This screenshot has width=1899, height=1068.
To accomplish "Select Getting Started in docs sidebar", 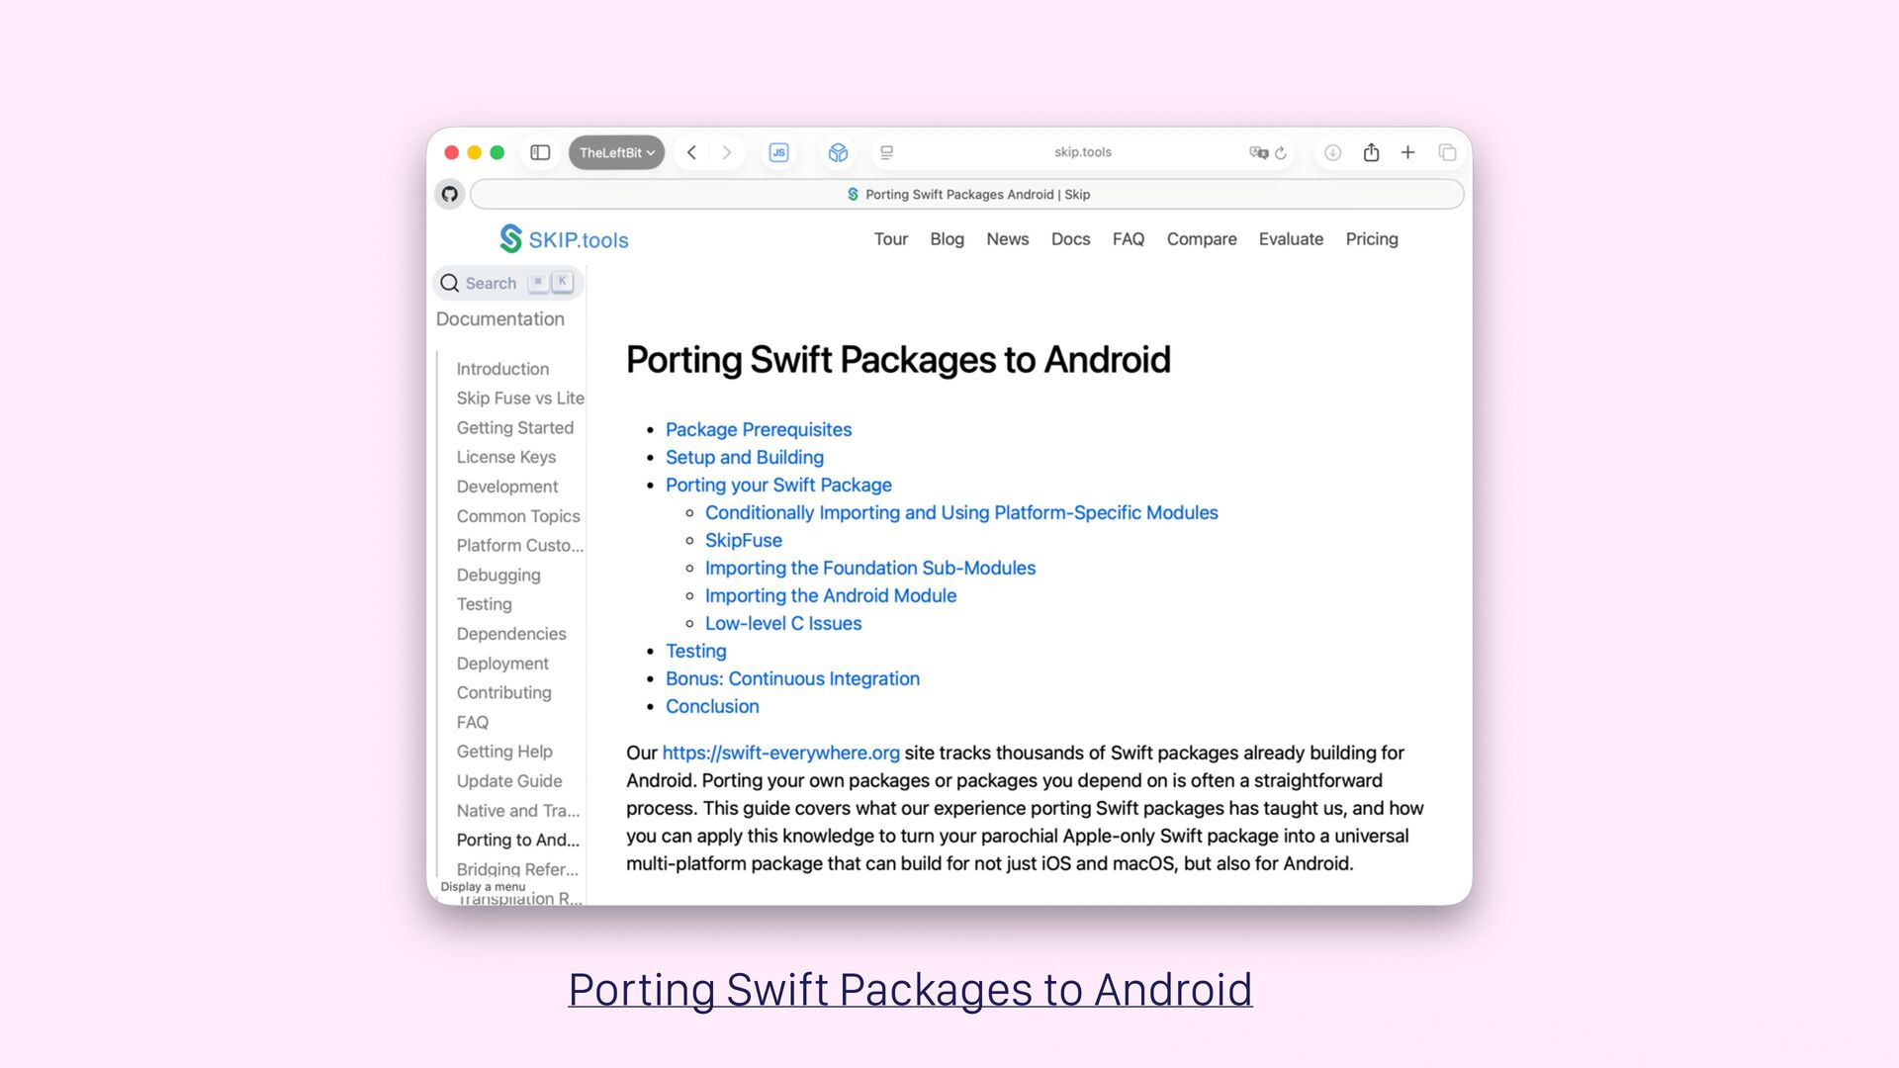I will click(514, 427).
